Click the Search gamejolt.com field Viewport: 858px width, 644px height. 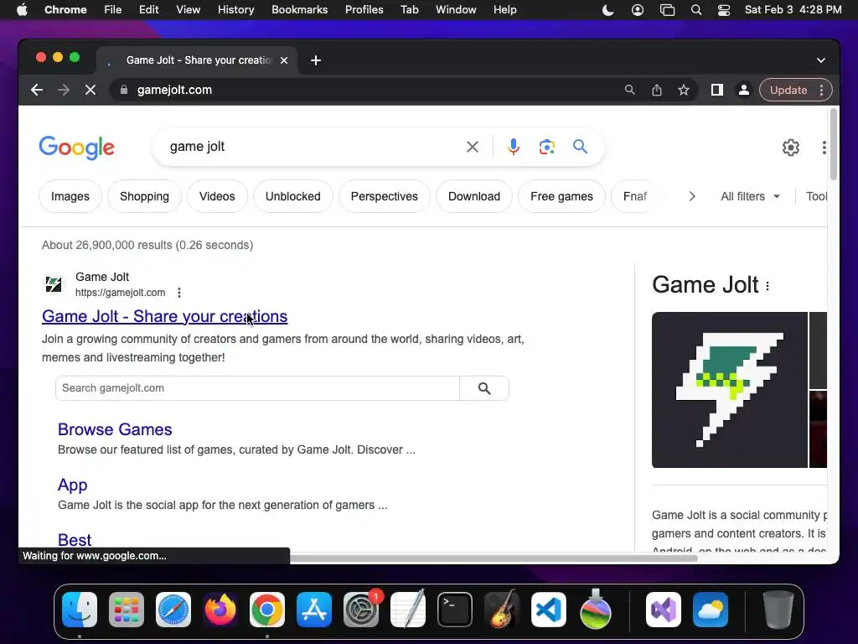pyautogui.click(x=257, y=388)
